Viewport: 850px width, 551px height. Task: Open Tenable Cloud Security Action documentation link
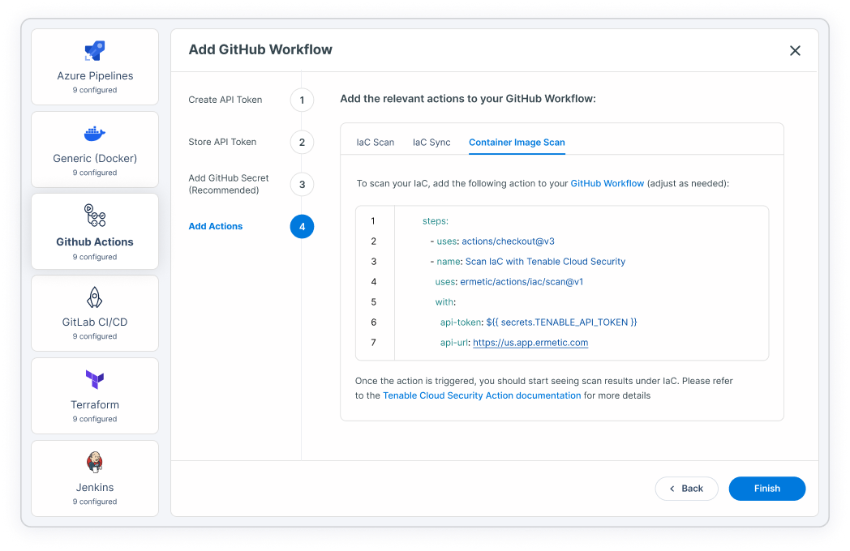pos(482,395)
